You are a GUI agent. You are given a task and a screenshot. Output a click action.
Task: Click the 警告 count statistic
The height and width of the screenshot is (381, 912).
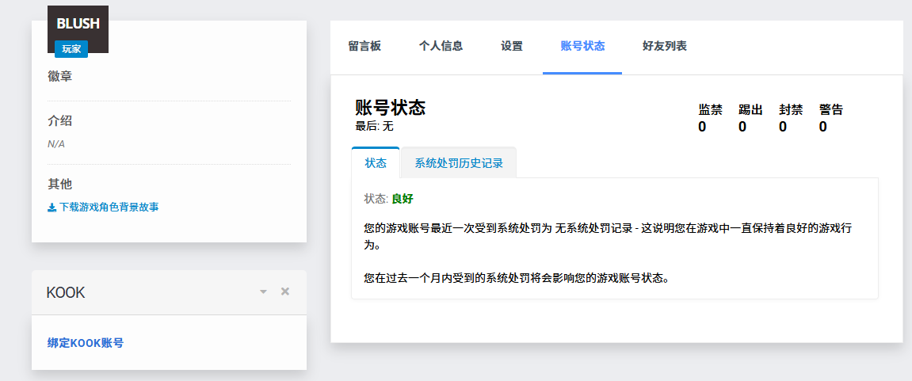831,119
